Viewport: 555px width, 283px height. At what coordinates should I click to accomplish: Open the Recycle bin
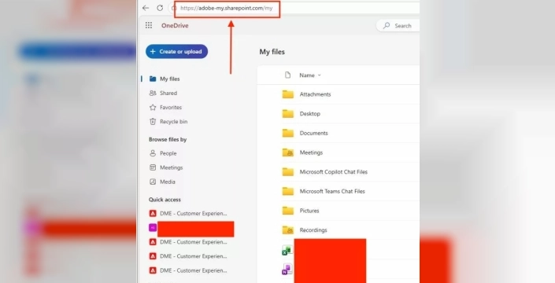[x=173, y=122]
